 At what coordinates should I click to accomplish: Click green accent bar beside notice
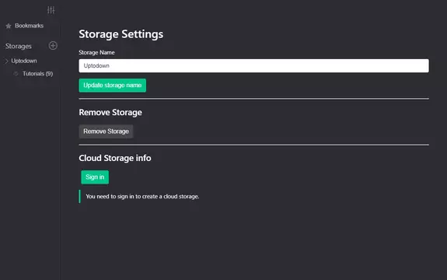(79, 197)
